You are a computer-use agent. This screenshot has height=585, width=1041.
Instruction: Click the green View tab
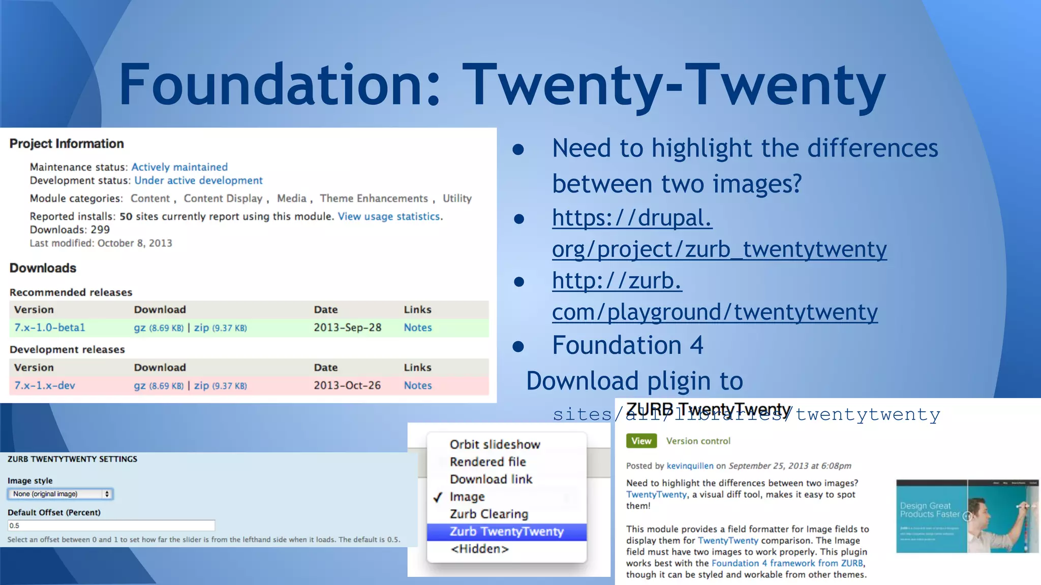(641, 441)
